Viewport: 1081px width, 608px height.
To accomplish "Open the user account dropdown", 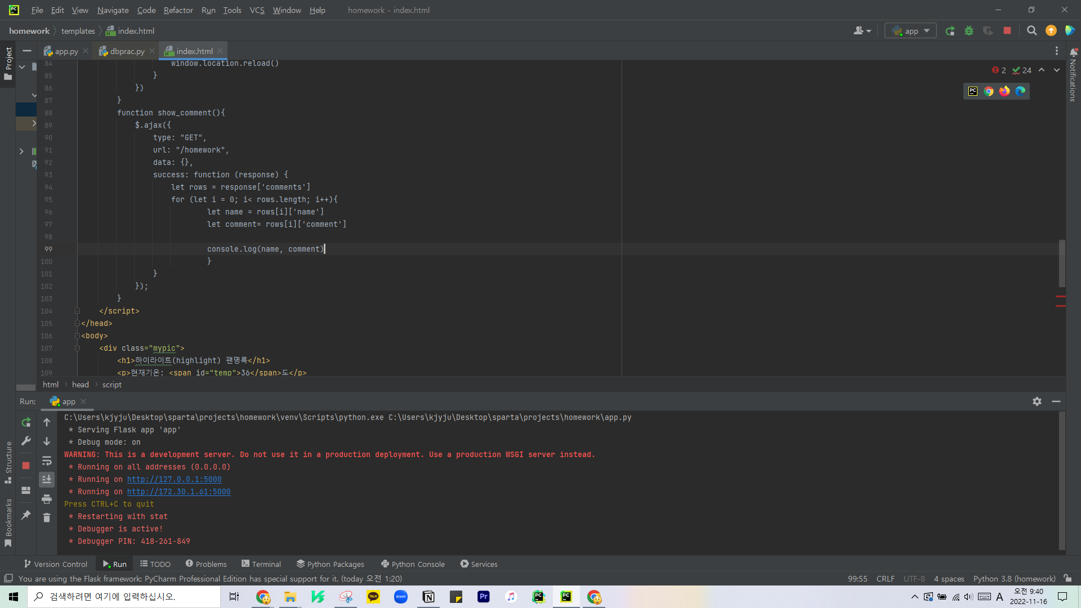I will coord(862,31).
